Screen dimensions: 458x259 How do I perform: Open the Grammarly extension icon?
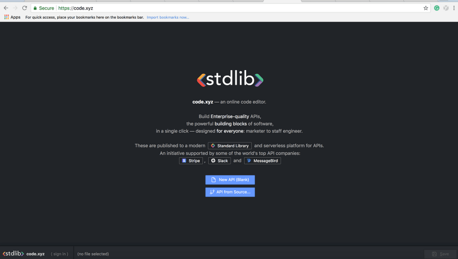pyautogui.click(x=437, y=8)
